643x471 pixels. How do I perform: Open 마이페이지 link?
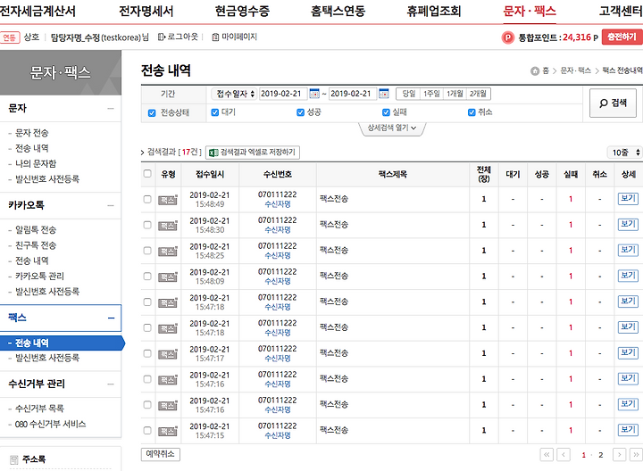235,37
